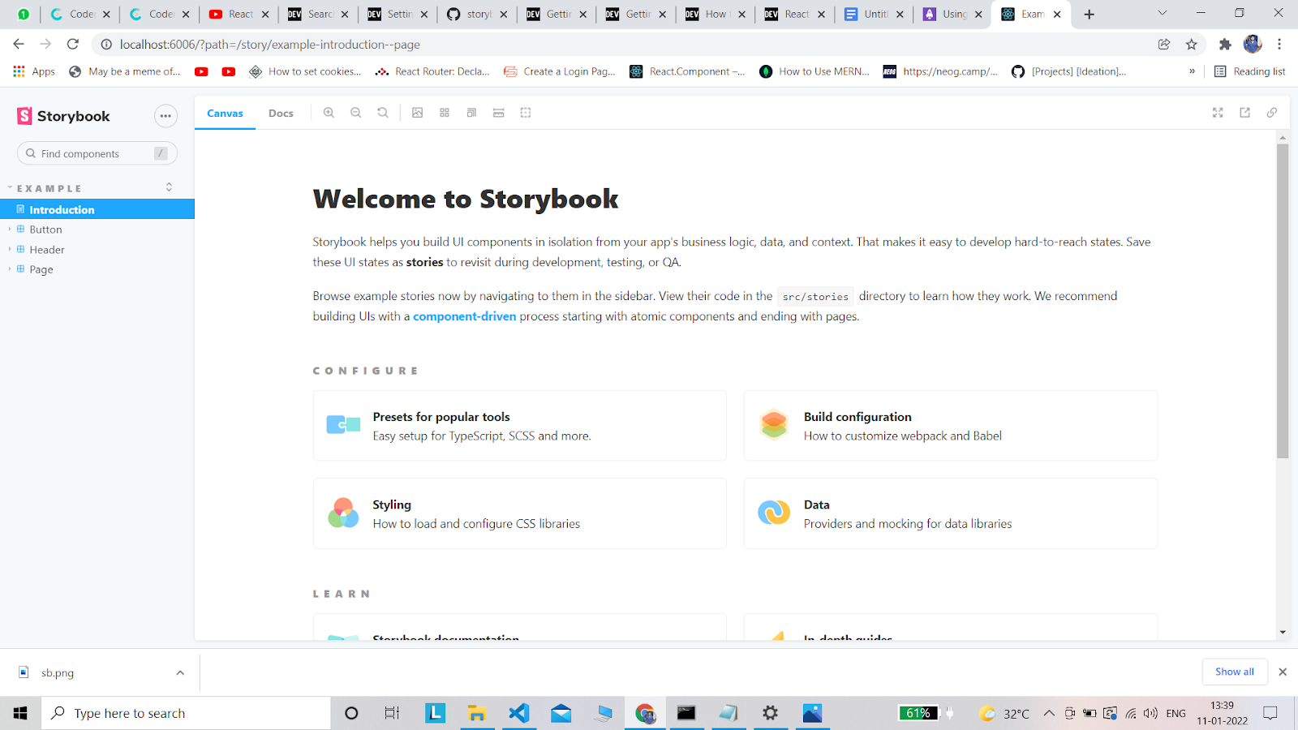Screen dimensions: 1298x730
Task: Open a new browser tab
Action: [1090, 14]
